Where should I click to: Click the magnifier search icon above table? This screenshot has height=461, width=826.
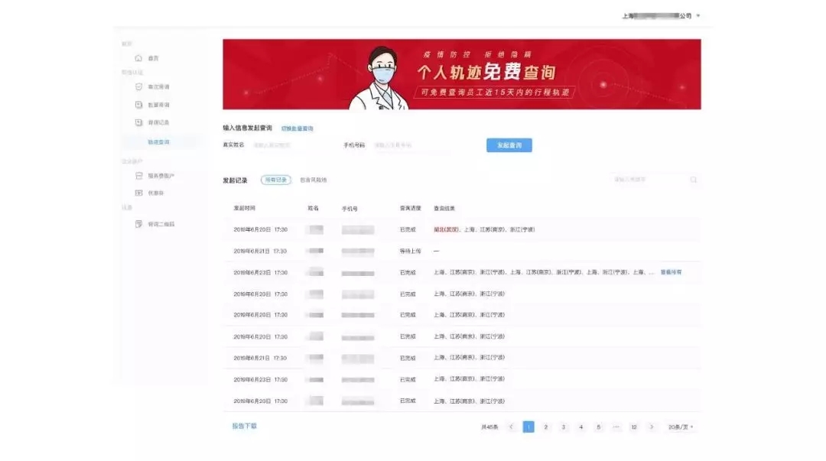point(693,180)
